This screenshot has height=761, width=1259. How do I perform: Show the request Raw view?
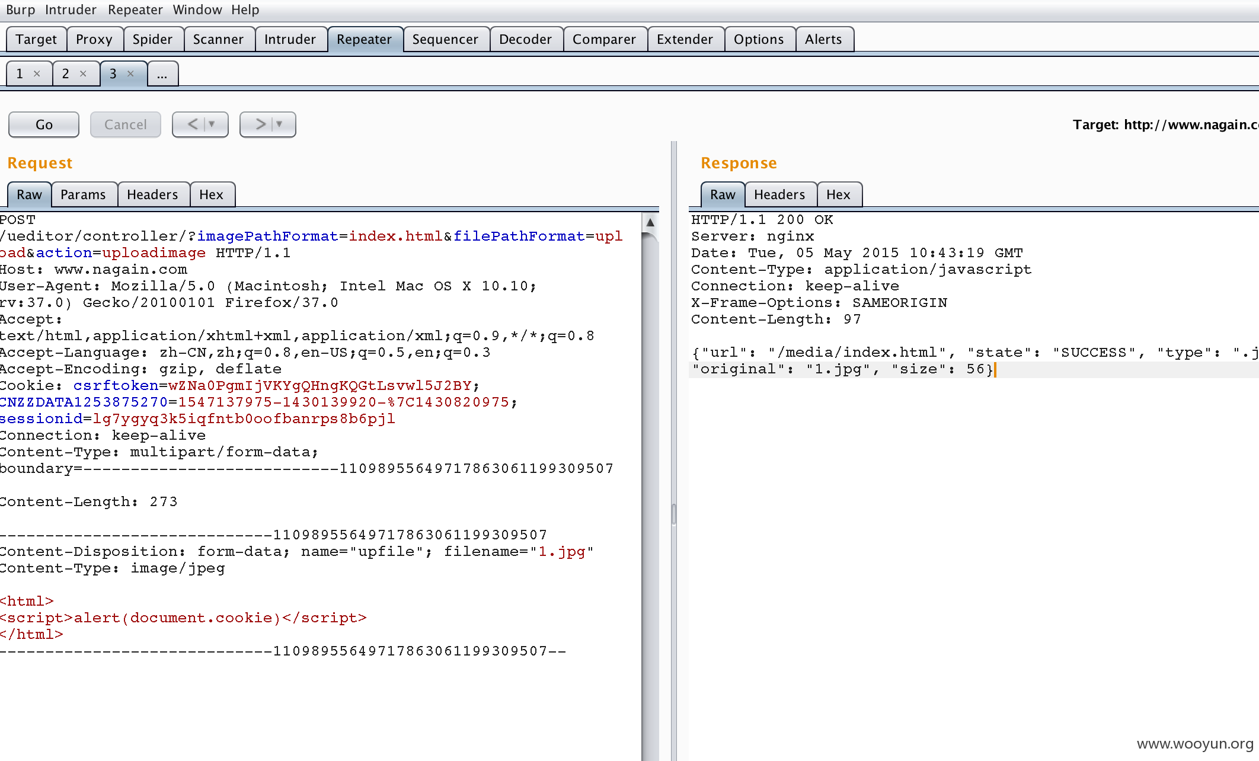point(29,194)
